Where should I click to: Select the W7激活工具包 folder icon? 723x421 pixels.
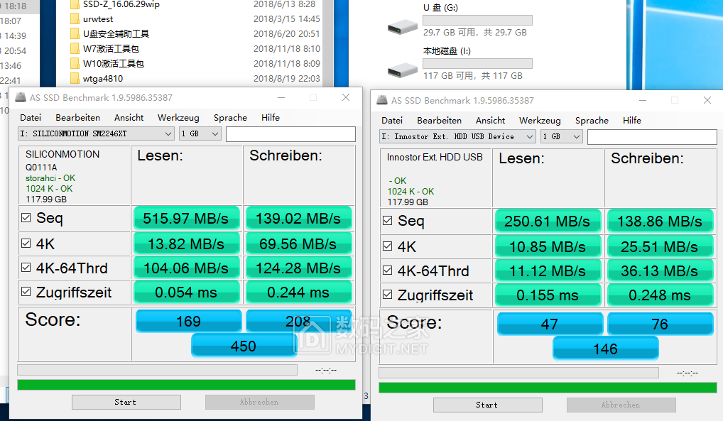click(75, 48)
